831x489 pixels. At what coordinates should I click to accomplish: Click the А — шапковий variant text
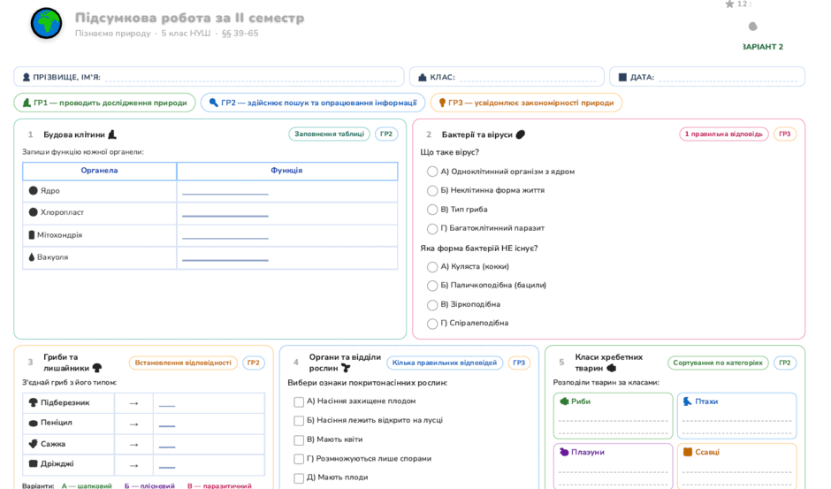pos(87,485)
